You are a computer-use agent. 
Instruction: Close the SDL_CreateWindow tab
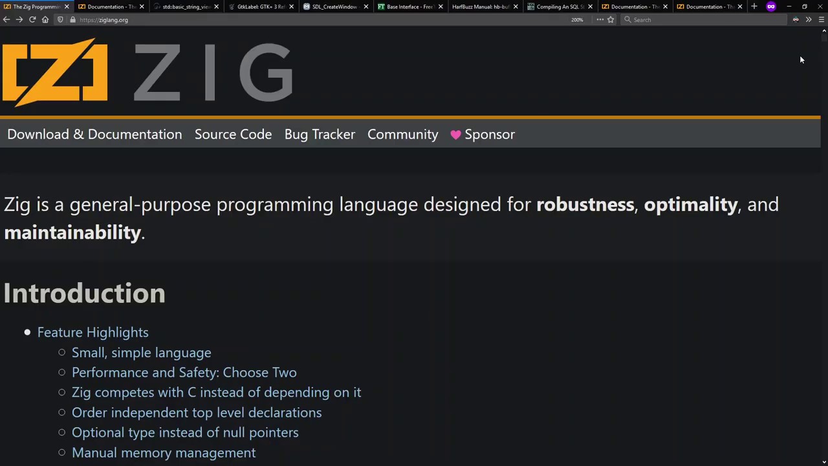[x=366, y=6]
